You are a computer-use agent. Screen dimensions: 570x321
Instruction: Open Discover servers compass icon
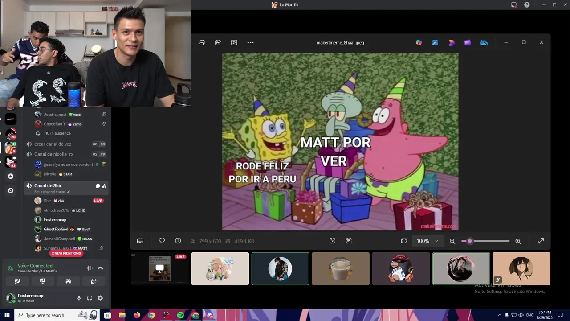(x=11, y=190)
